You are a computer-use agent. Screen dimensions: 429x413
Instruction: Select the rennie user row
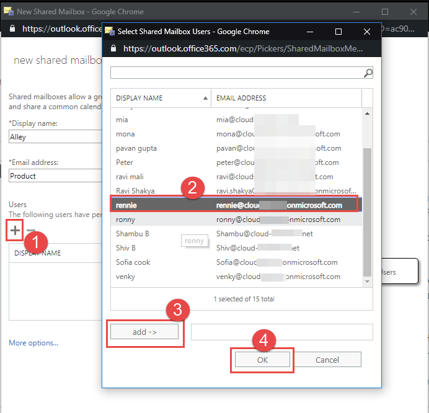tap(236, 205)
